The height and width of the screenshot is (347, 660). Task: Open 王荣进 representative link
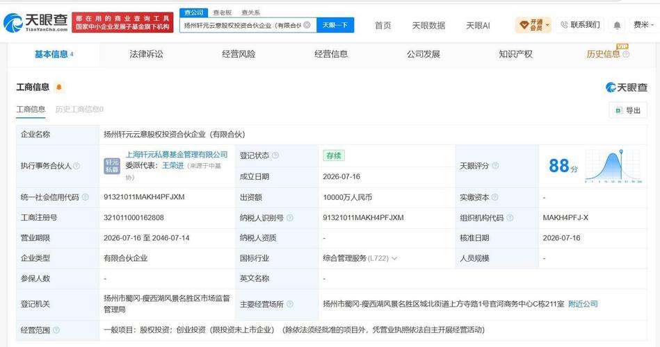[172, 165]
